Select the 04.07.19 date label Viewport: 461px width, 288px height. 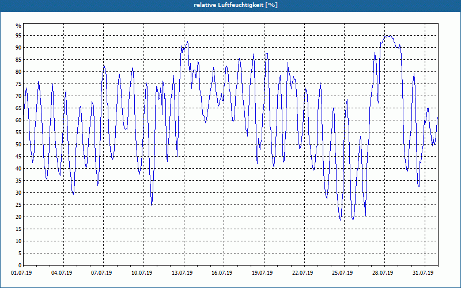pyautogui.click(x=62, y=273)
